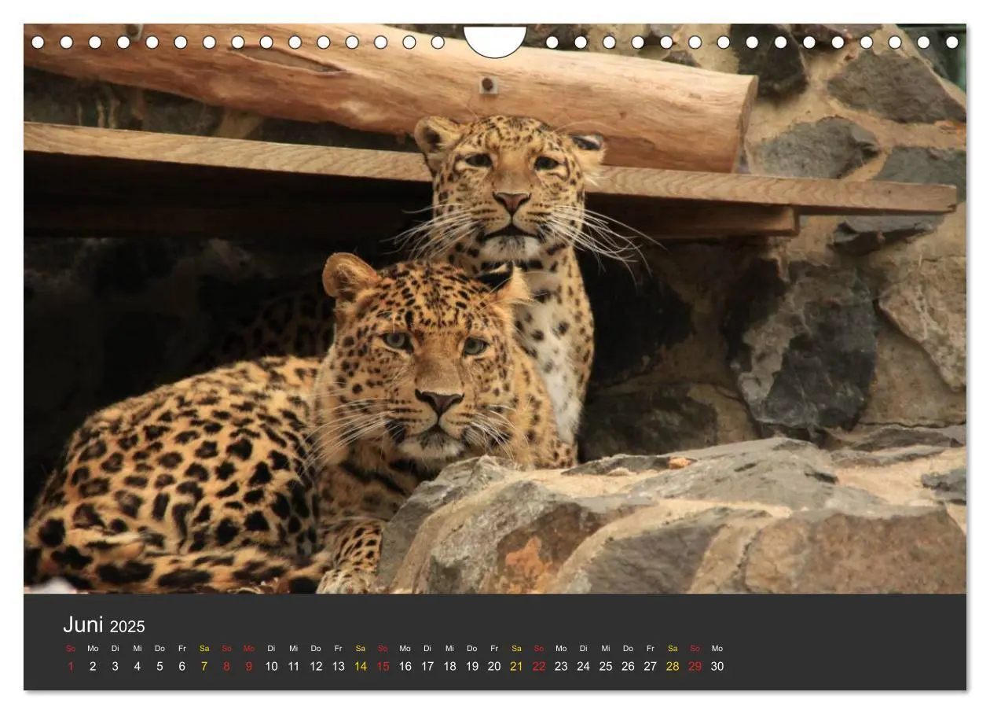The width and height of the screenshot is (990, 714).
Task: Click date 25 in the calendar row
Action: (606, 666)
